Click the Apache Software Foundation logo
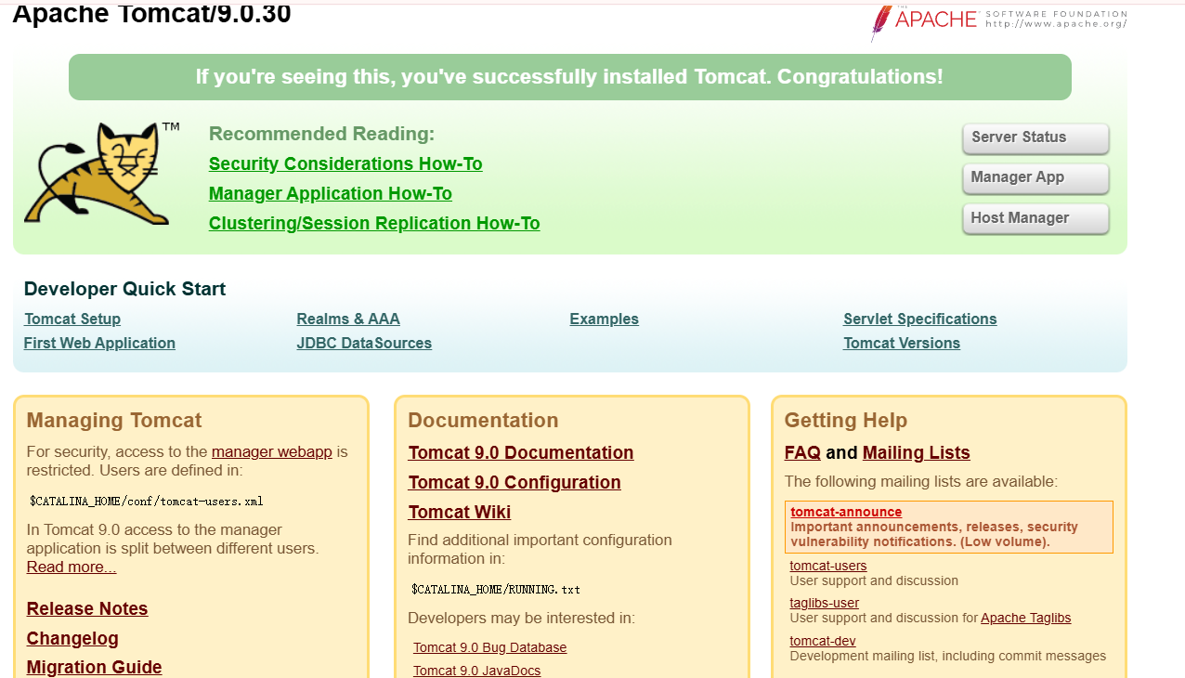Viewport: 1185px width, 678px height. (x=998, y=21)
